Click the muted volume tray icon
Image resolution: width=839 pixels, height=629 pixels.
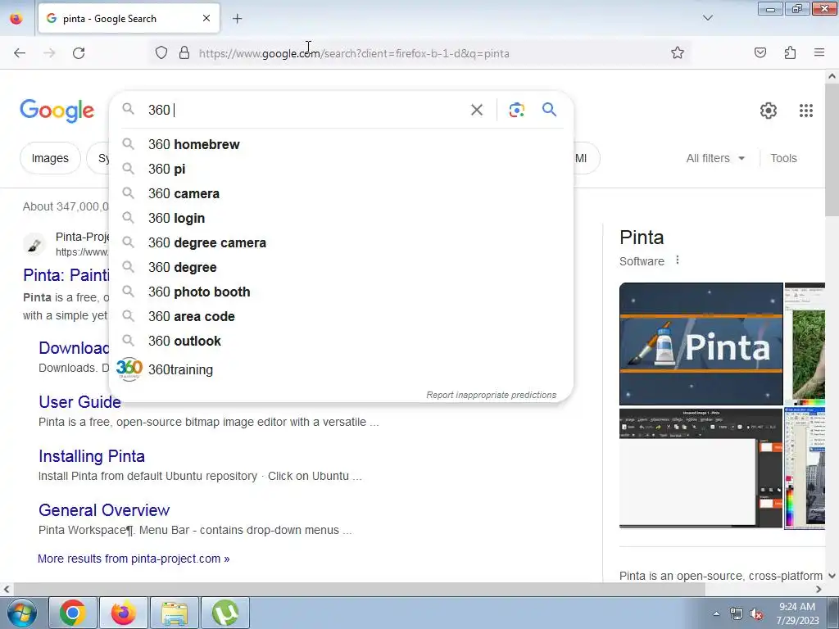pyautogui.click(x=756, y=614)
